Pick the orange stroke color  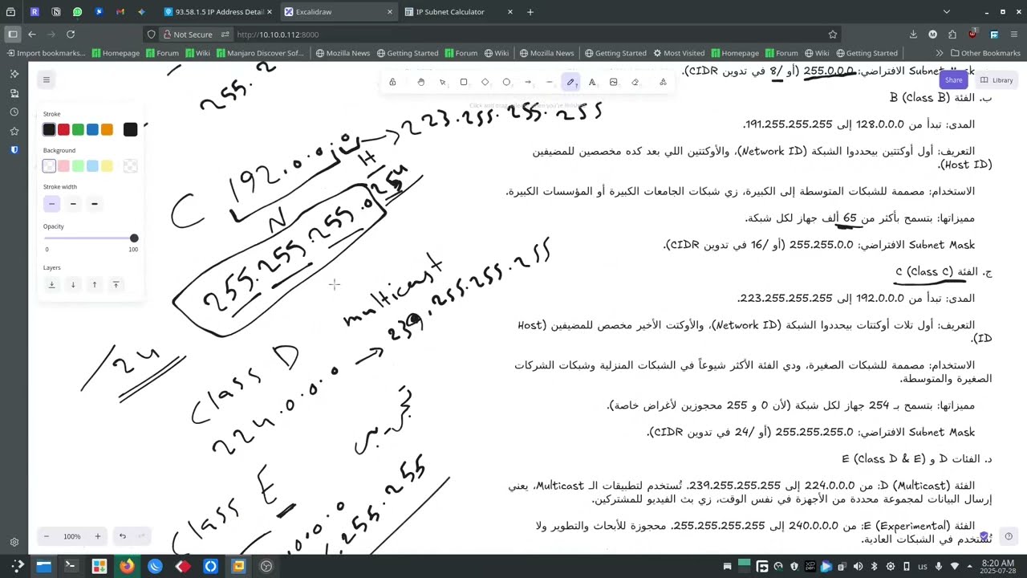tap(107, 129)
